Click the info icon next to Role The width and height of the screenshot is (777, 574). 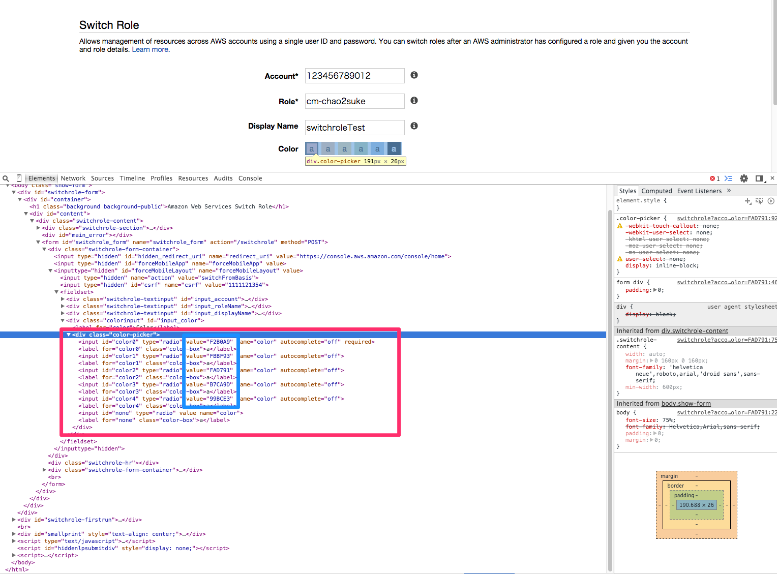[x=414, y=101]
